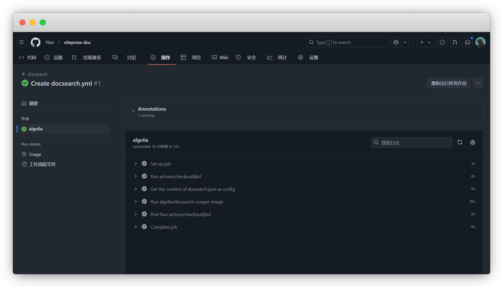The image size is (503, 287).
Task: Open log settings gear icon
Action: tap(473, 142)
